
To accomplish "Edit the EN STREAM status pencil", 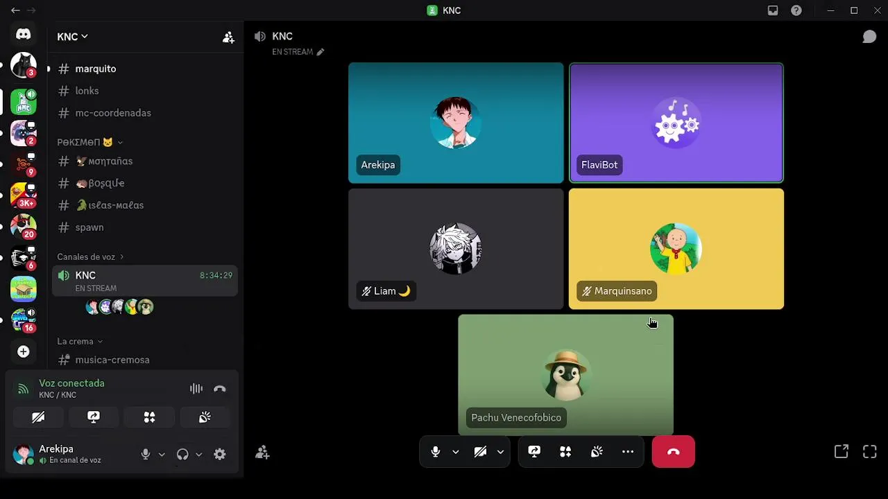I will [320, 52].
